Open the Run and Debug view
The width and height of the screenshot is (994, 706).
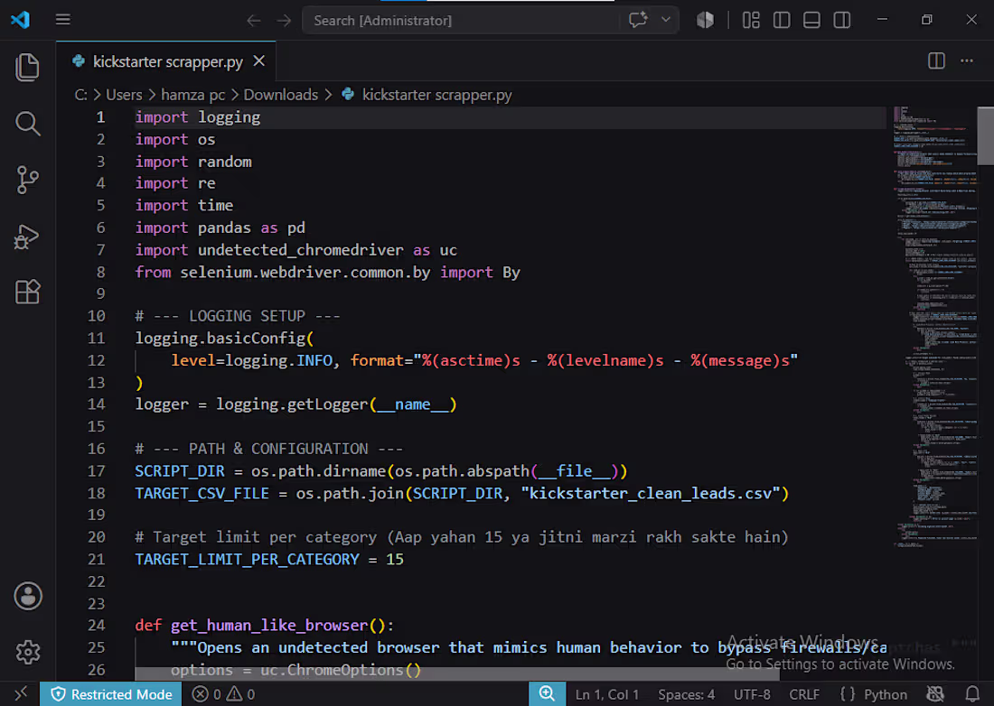pyautogui.click(x=27, y=237)
